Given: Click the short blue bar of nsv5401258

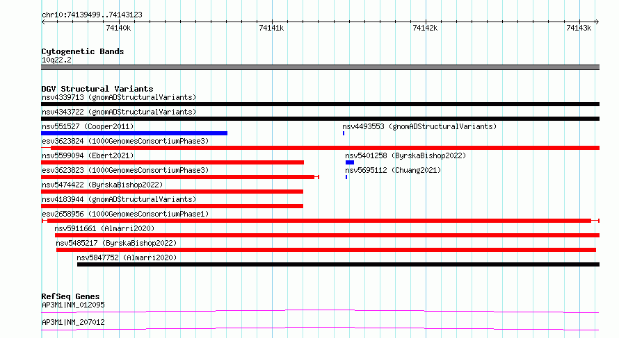Looking at the screenshot, I should tap(350, 162).
